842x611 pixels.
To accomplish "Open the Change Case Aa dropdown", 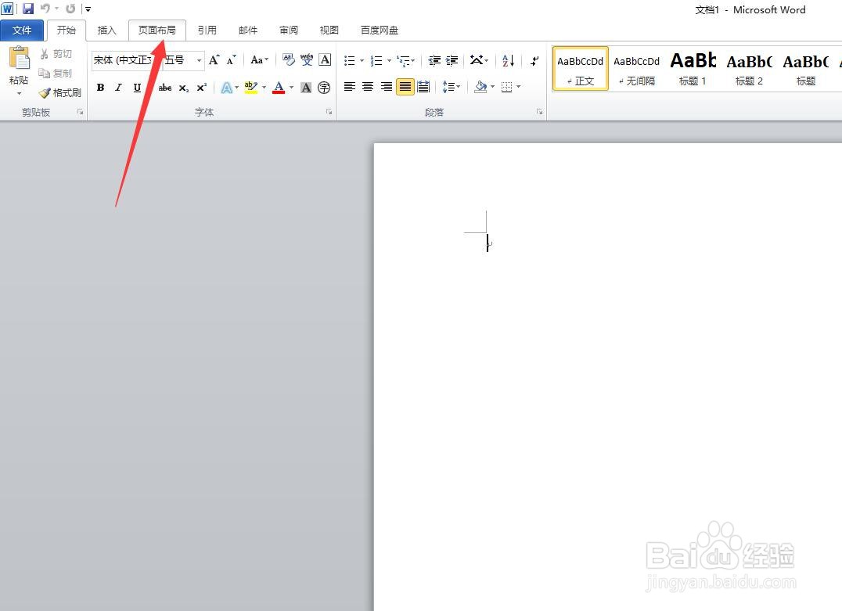I will tap(259, 59).
